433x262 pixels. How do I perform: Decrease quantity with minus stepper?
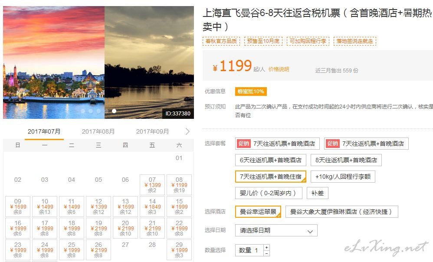[266, 253]
